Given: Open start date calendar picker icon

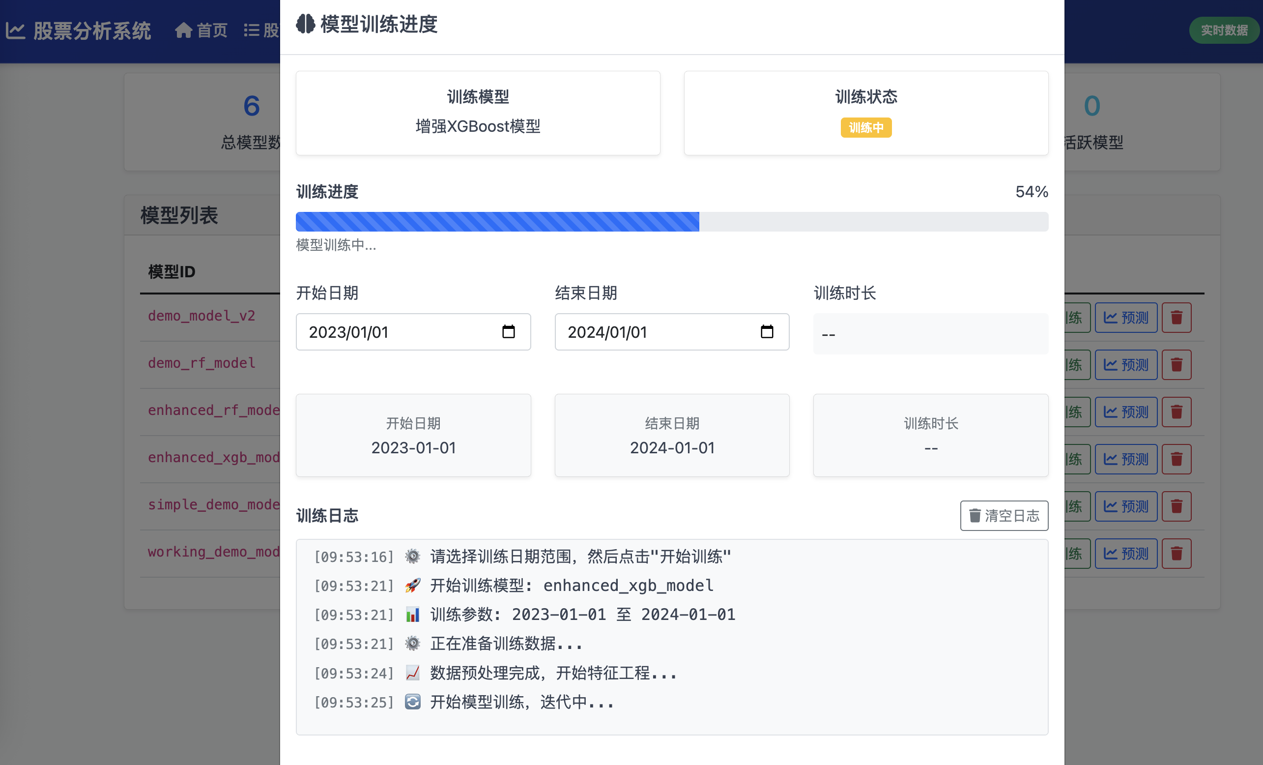Looking at the screenshot, I should (508, 332).
